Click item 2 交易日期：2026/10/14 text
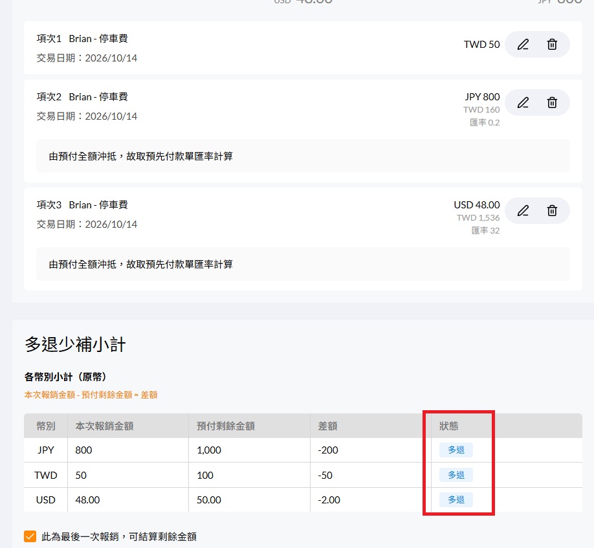The image size is (594, 548). tap(87, 116)
